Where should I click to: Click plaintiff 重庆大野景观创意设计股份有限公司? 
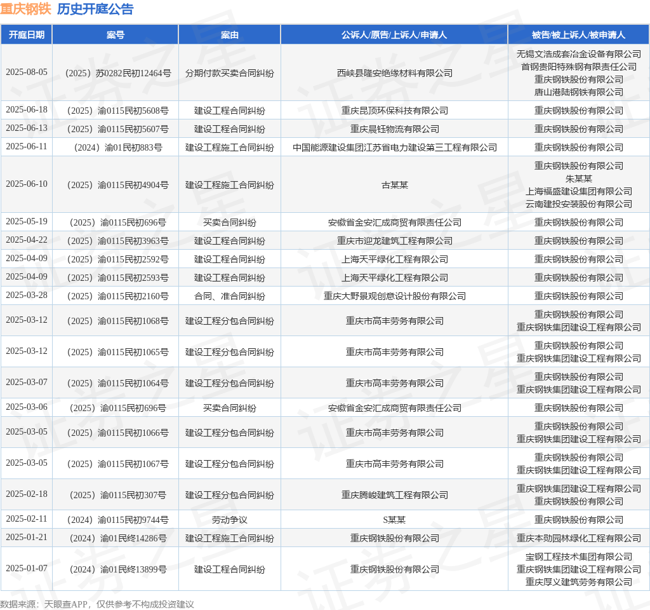pyautogui.click(x=395, y=296)
